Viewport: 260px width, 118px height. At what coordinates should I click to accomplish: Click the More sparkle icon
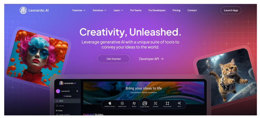(x=179, y=103)
